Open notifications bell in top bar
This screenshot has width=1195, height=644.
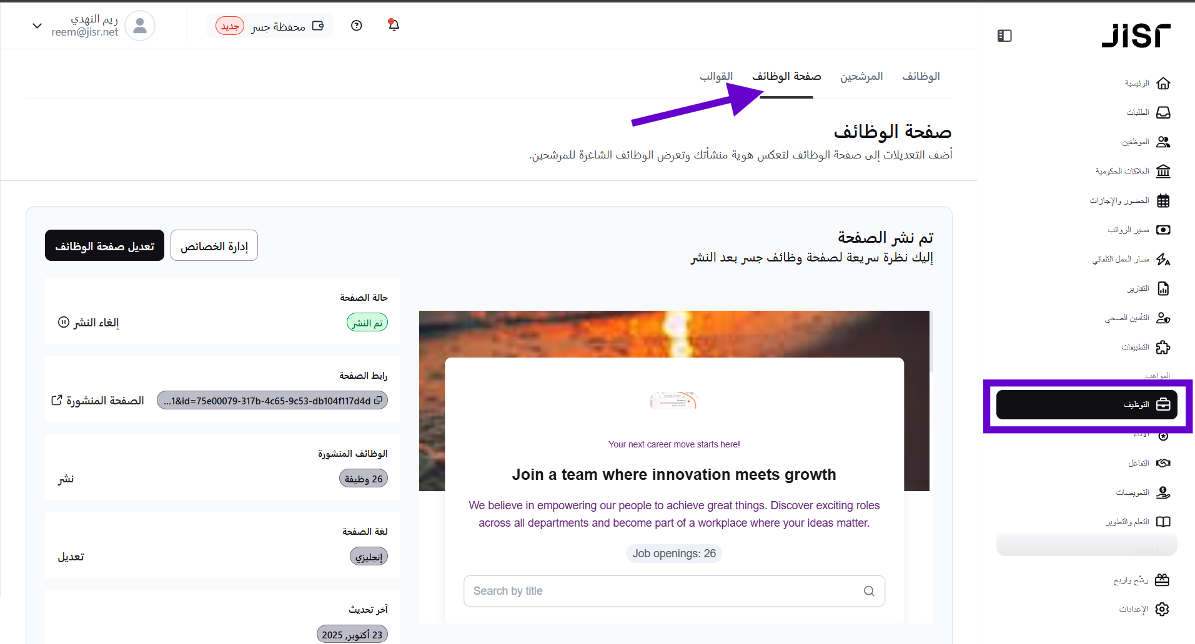point(394,26)
